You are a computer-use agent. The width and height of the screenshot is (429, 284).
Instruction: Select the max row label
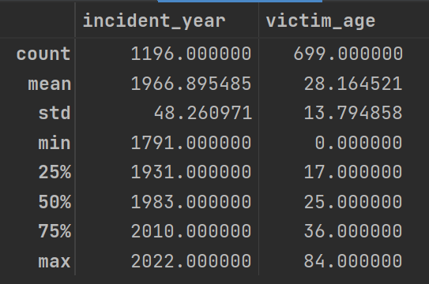[55, 261]
